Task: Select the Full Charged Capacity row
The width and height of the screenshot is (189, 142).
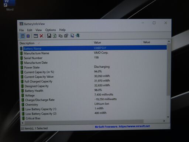Action: (x=93, y=81)
